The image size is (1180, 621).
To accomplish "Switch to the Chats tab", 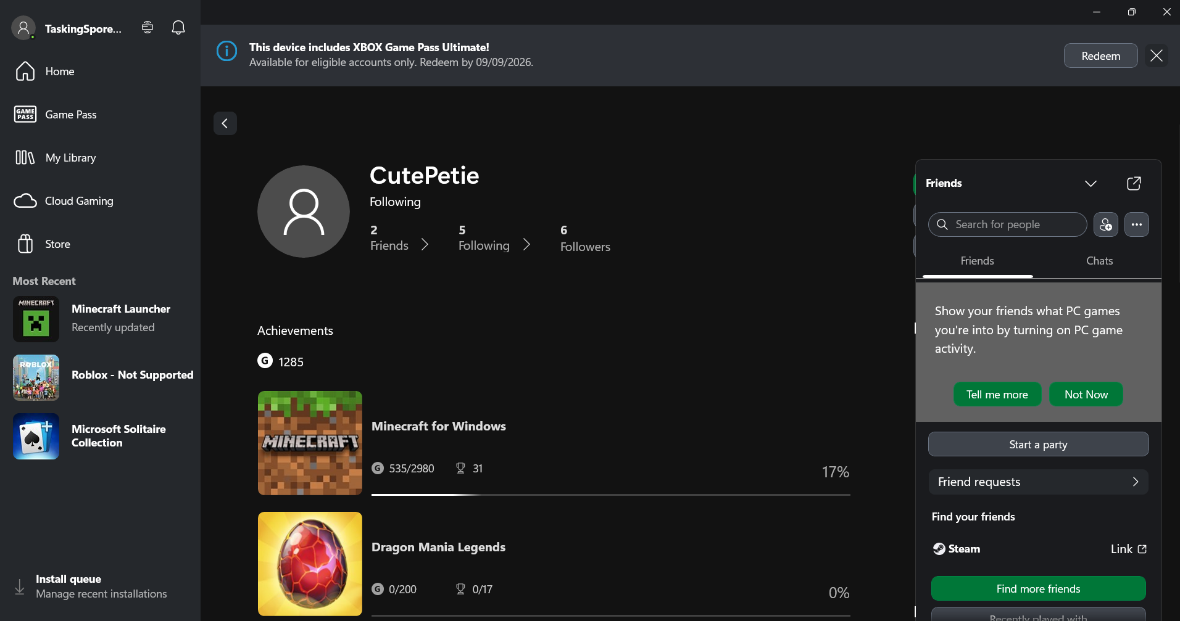I will (1100, 261).
